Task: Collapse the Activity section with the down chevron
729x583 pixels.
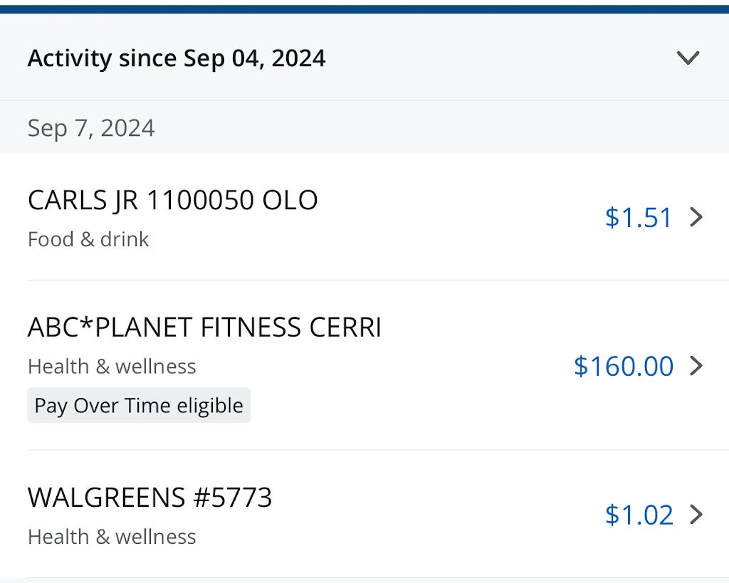Action: 688,58
